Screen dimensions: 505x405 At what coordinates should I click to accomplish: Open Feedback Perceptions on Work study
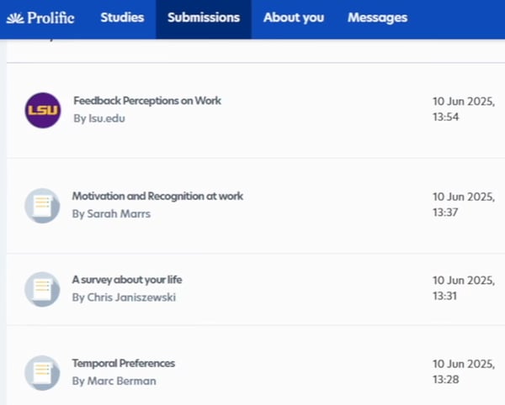[147, 101]
